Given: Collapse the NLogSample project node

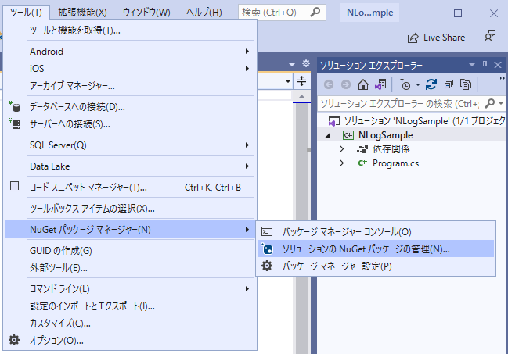Looking at the screenshot, I should tap(328, 135).
